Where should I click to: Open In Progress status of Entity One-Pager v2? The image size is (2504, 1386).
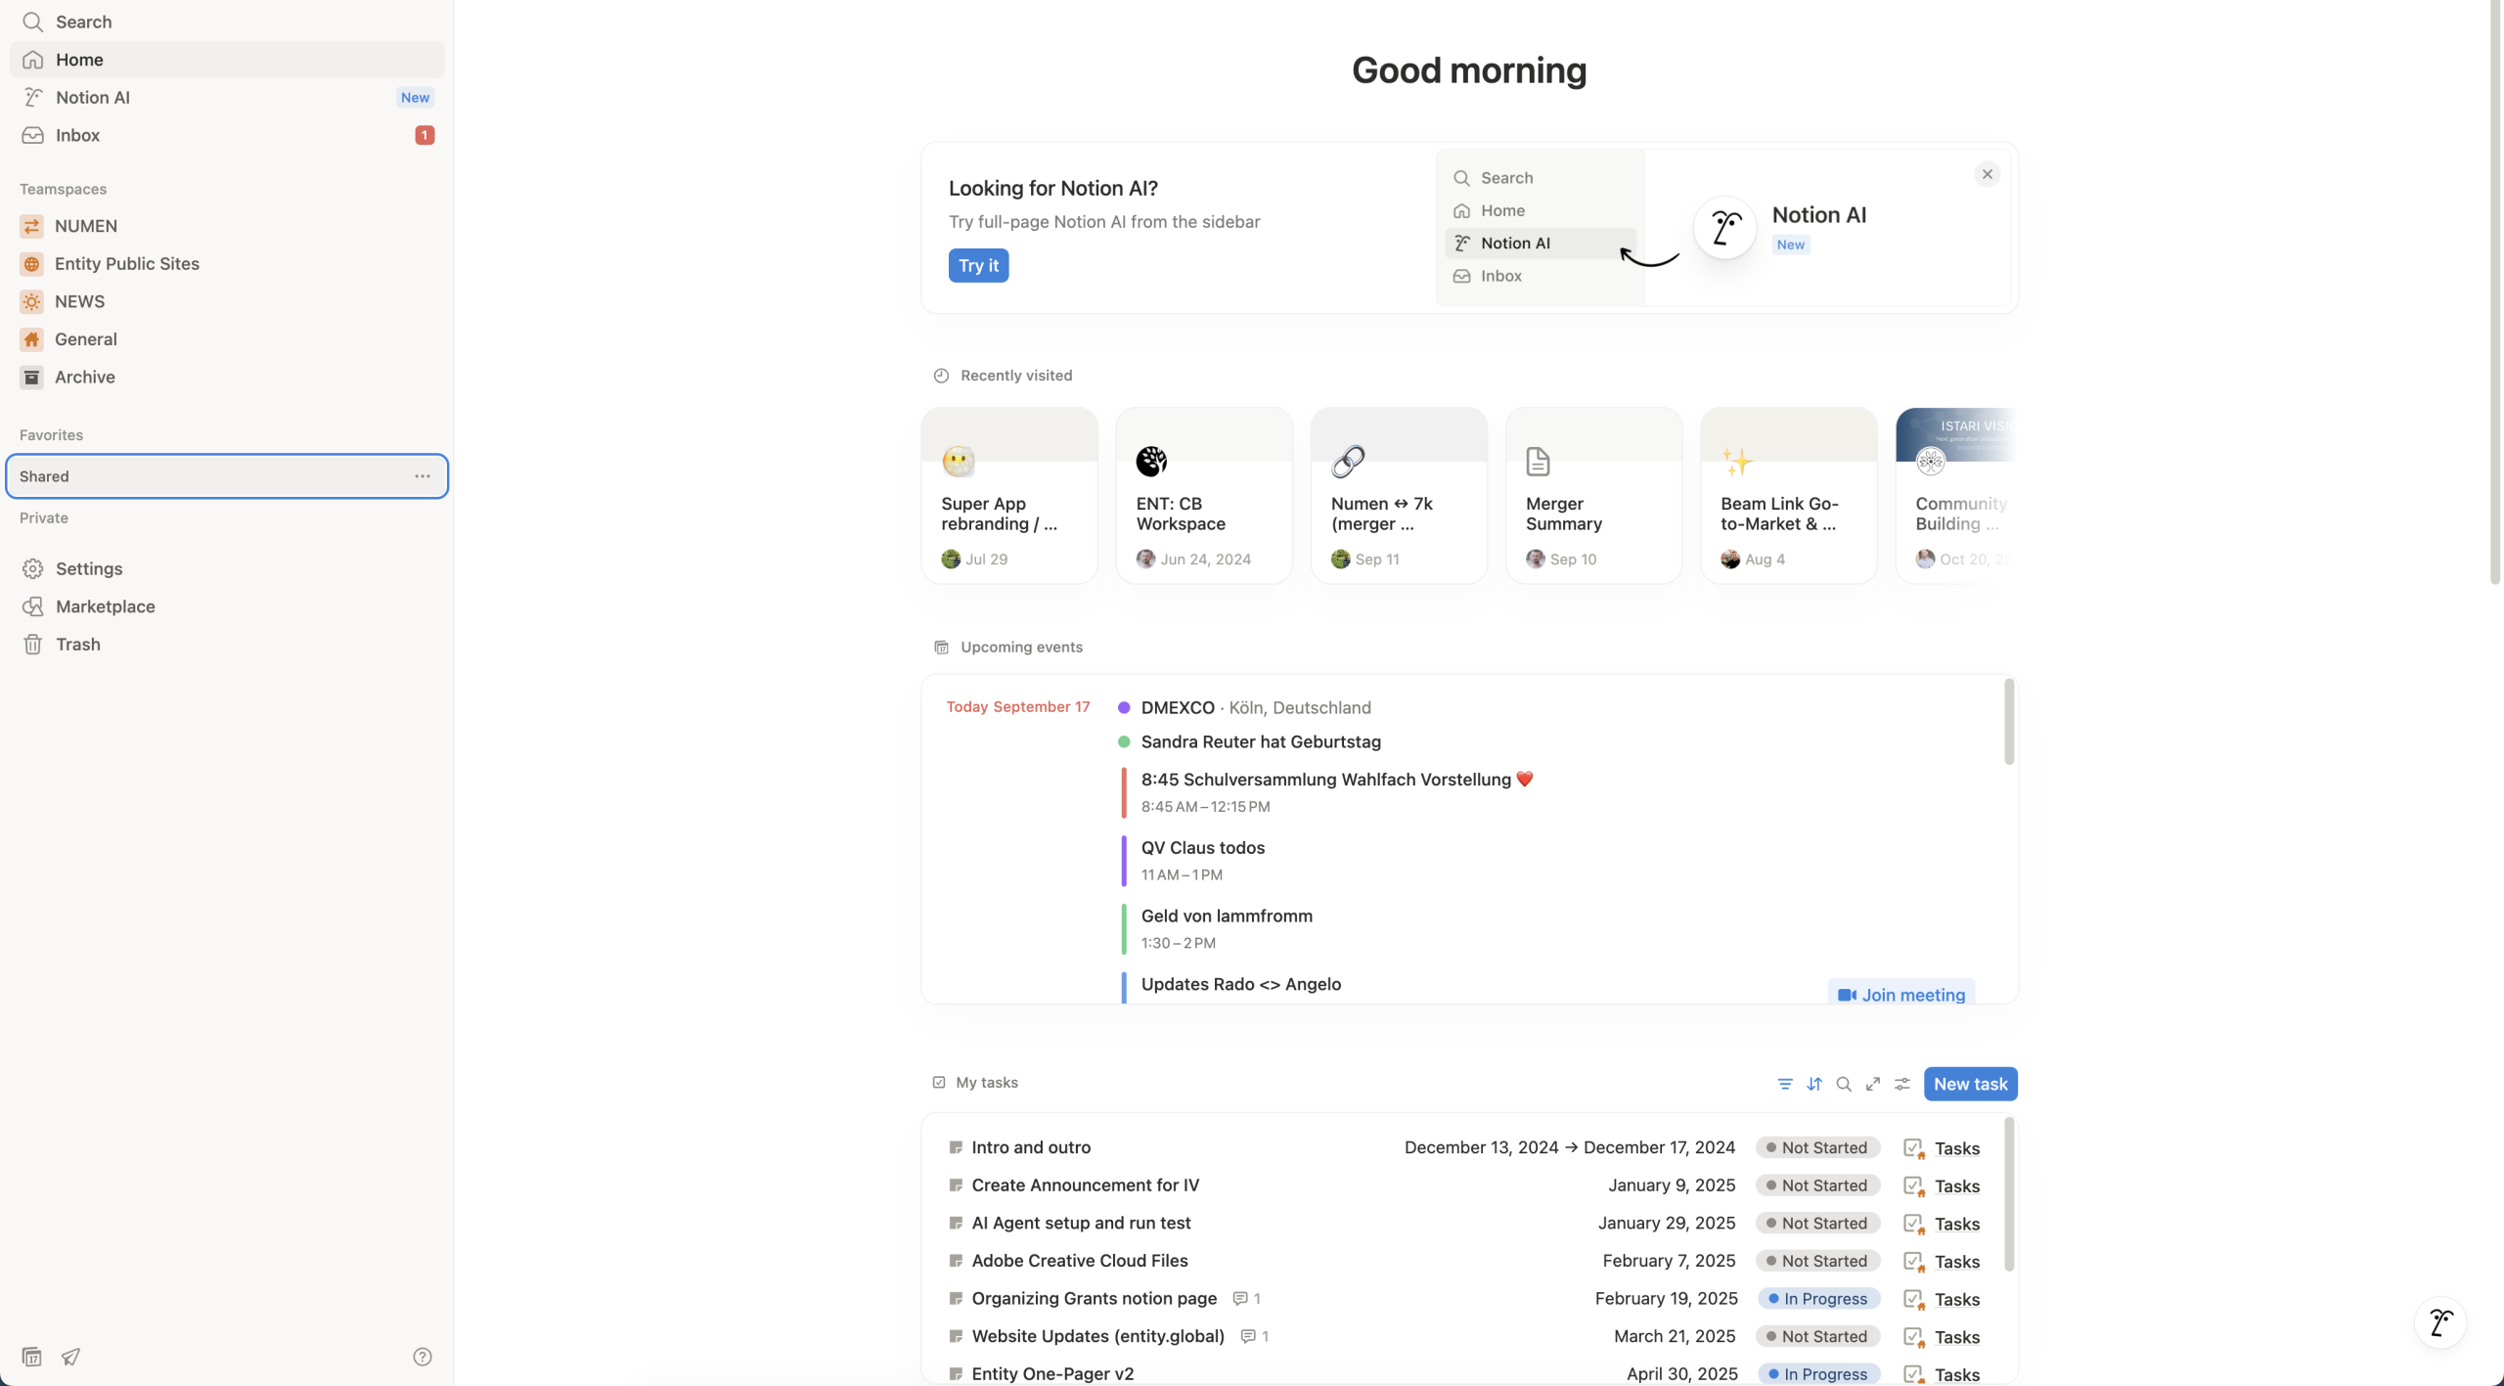click(x=1818, y=1373)
